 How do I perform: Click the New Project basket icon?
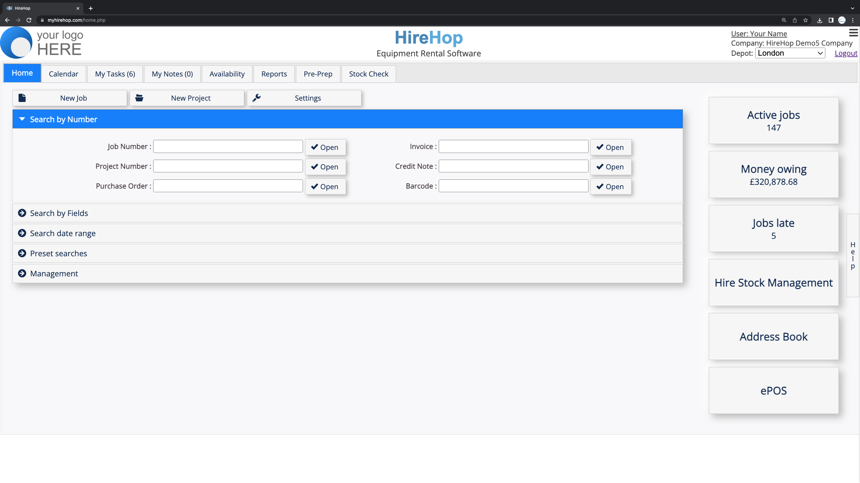click(x=139, y=98)
